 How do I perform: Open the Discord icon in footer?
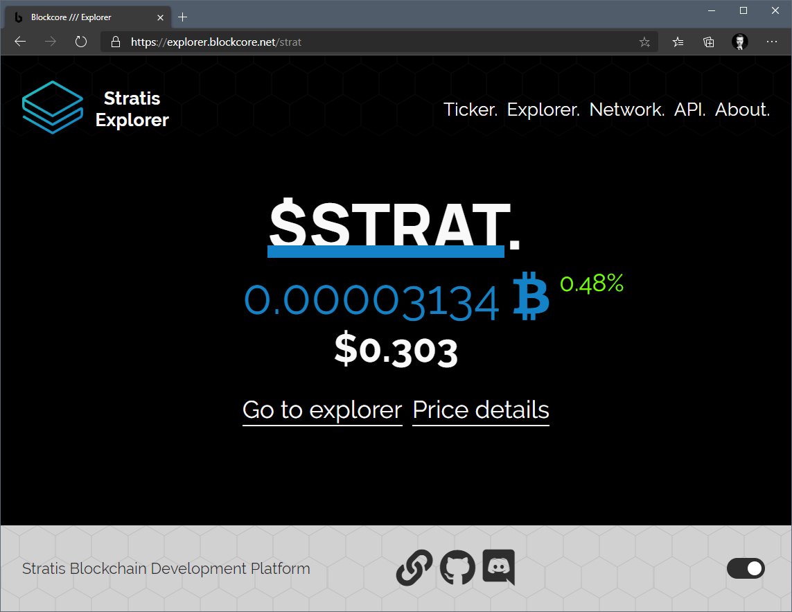tap(498, 567)
